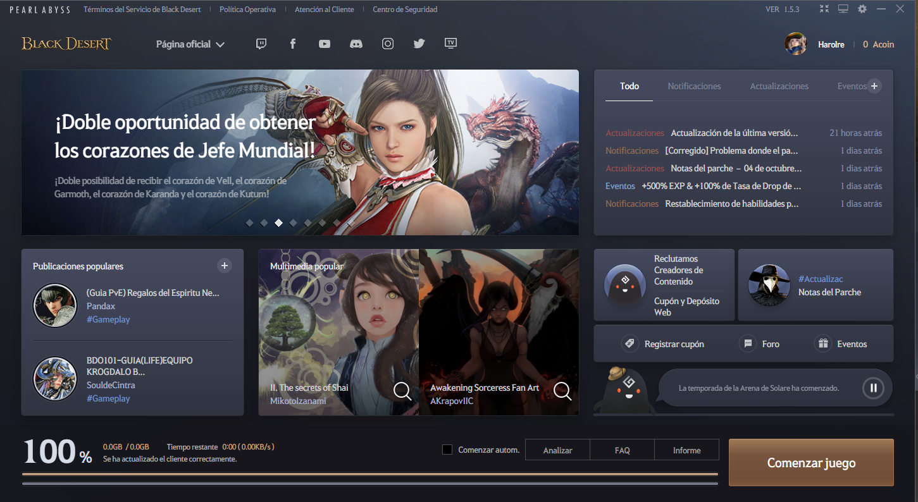Click the display mode icon near version number
The height and width of the screenshot is (502, 918).
[843, 9]
